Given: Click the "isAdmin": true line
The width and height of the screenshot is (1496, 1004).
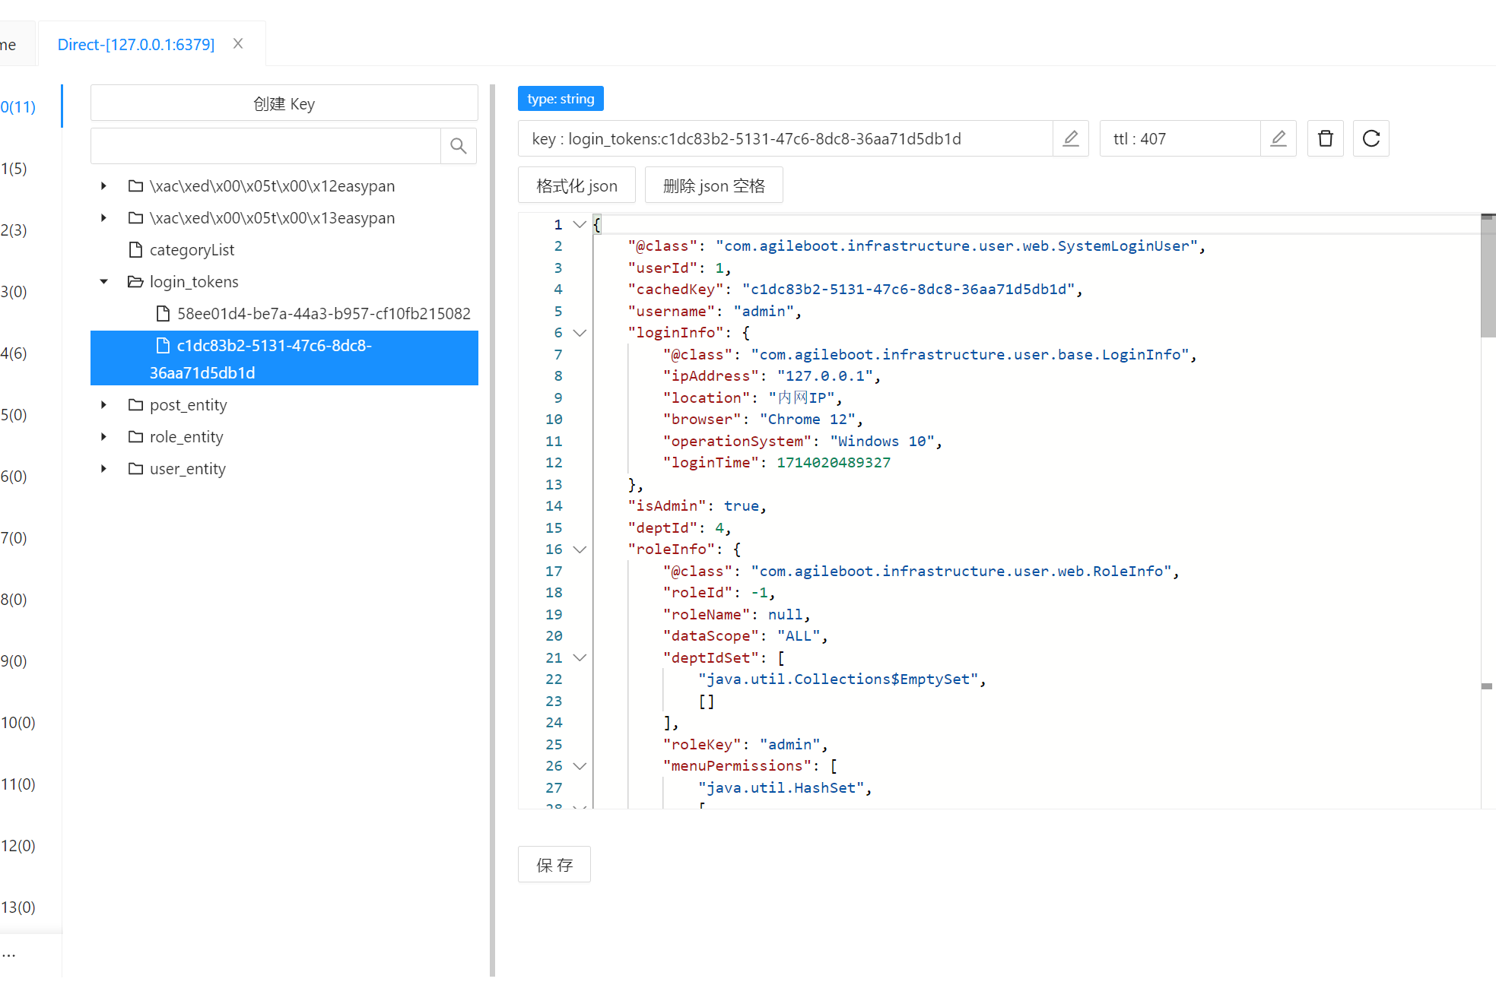Looking at the screenshot, I should tap(697, 505).
